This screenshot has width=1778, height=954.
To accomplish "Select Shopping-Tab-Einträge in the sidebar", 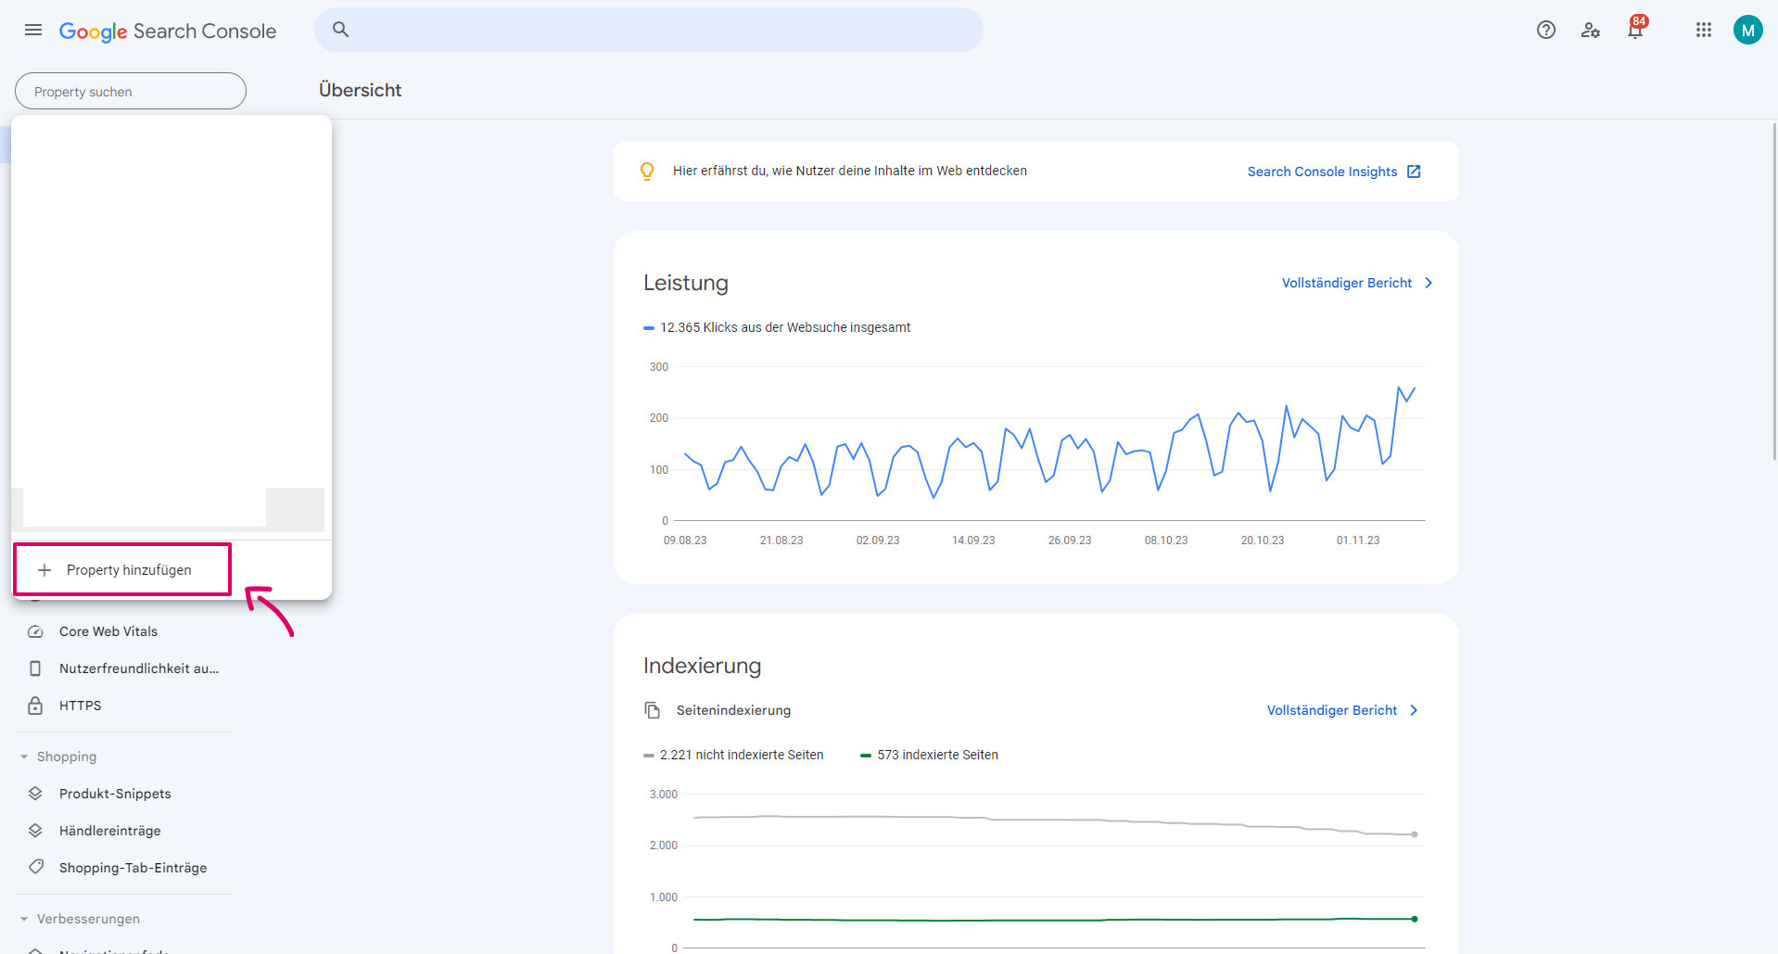I will 133,867.
